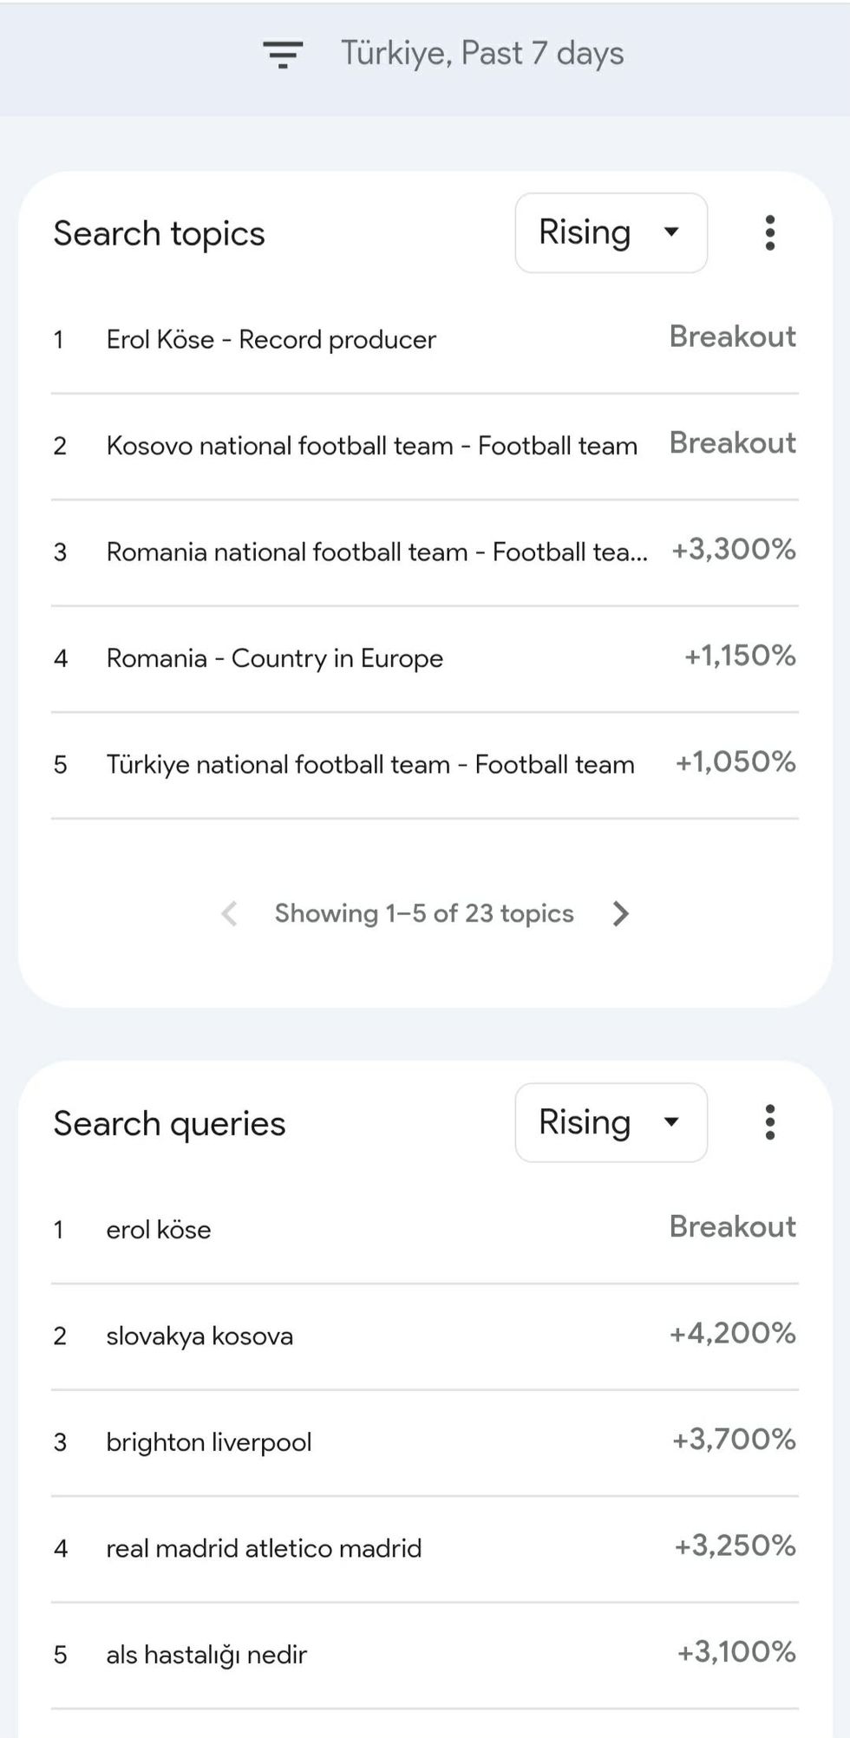Open Search topics three-dot menu
Image resolution: width=850 pixels, height=1738 pixels.
click(x=769, y=233)
